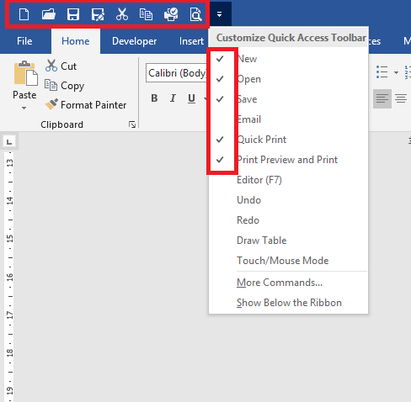
Task: Check Email in the customize menu
Action: click(288, 119)
